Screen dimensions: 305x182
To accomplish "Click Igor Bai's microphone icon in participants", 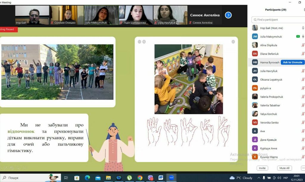I will pos(303,28).
